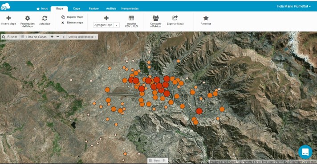The height and width of the screenshot is (164, 317).
Task: Expand the map toolbar double chevron
Action: (x=64, y=37)
